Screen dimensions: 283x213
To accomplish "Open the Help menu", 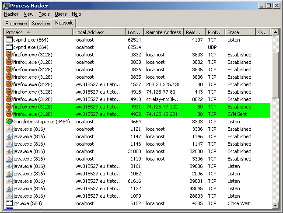I will pyautogui.click(x=77, y=14).
